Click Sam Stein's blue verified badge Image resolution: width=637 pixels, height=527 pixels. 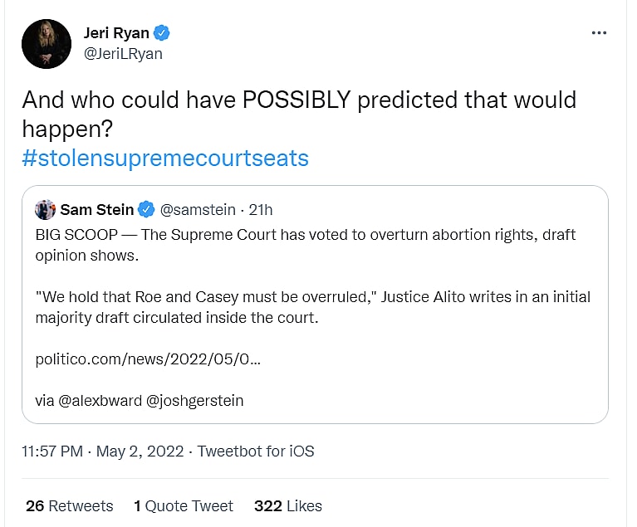click(146, 209)
